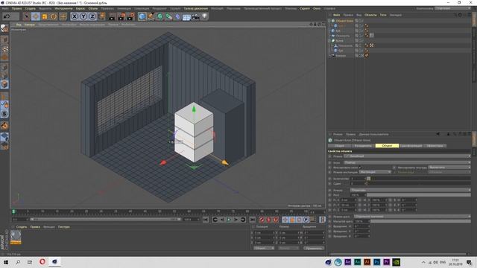Switch to Model mode in sidebar
This screenshot has width=477, height=268.
4,39
